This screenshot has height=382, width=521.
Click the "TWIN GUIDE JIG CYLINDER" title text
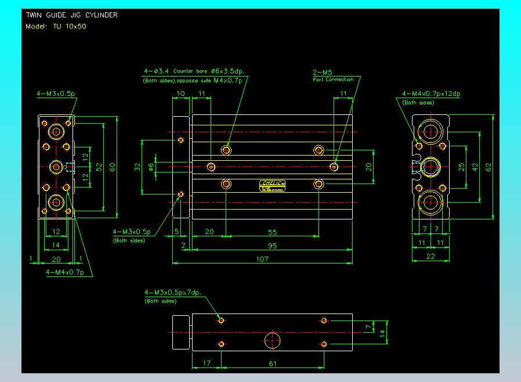pos(72,15)
